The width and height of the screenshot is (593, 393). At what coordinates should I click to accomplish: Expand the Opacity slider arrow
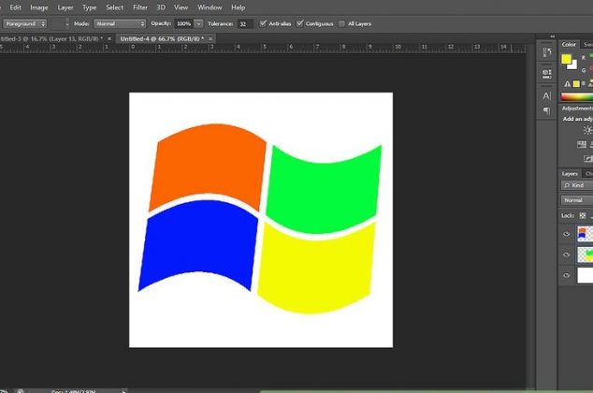198,22
